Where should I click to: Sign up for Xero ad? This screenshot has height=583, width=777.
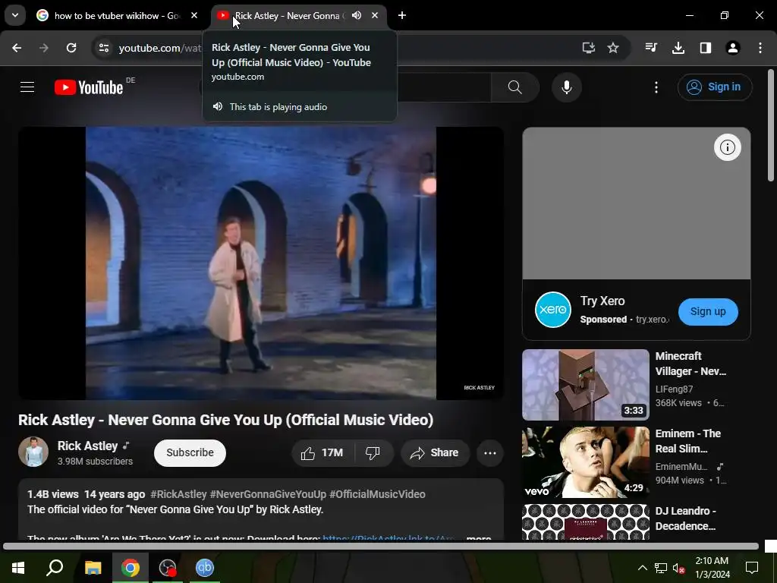click(x=708, y=312)
